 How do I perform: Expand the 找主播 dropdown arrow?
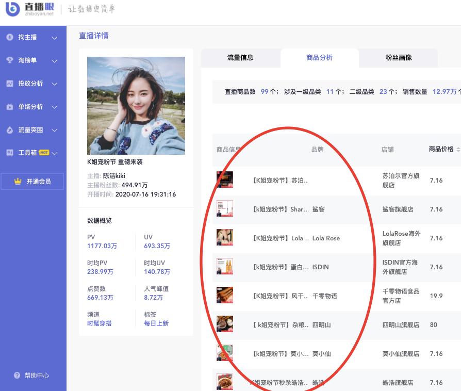tap(55, 37)
